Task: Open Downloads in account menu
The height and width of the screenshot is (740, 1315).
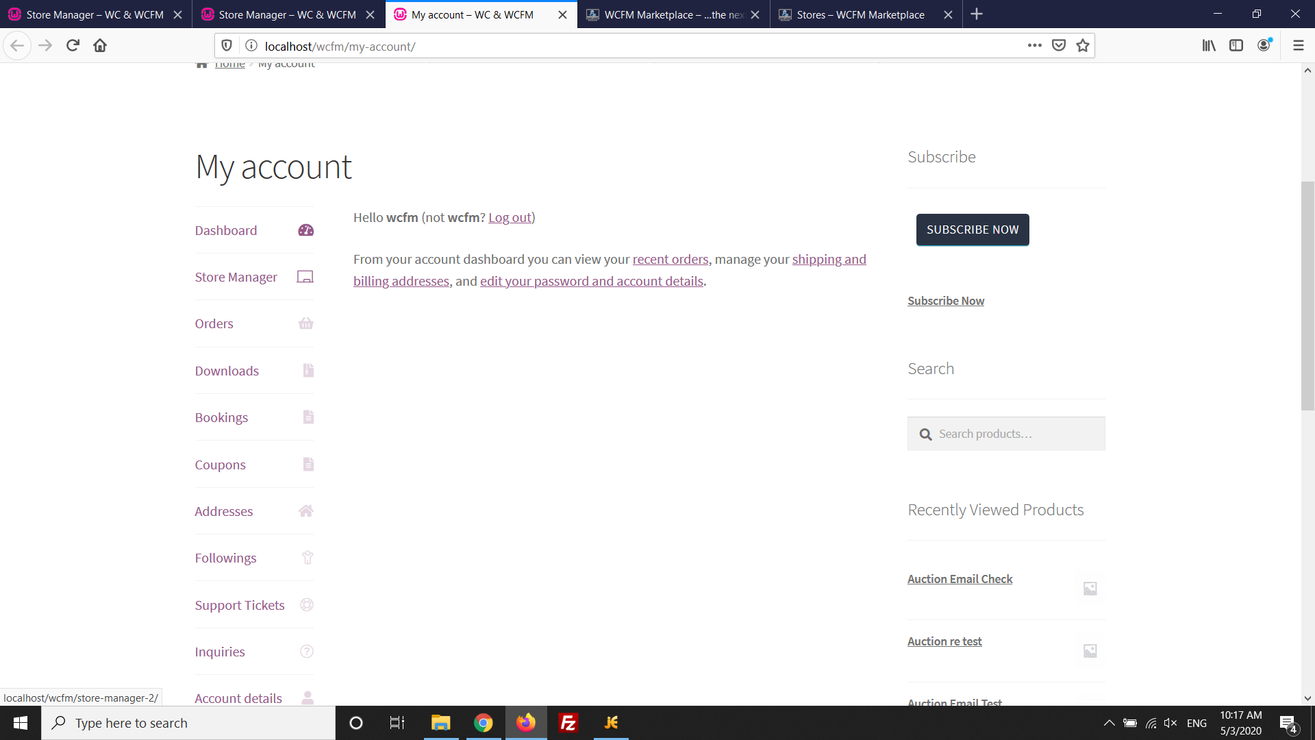Action: 227,371
